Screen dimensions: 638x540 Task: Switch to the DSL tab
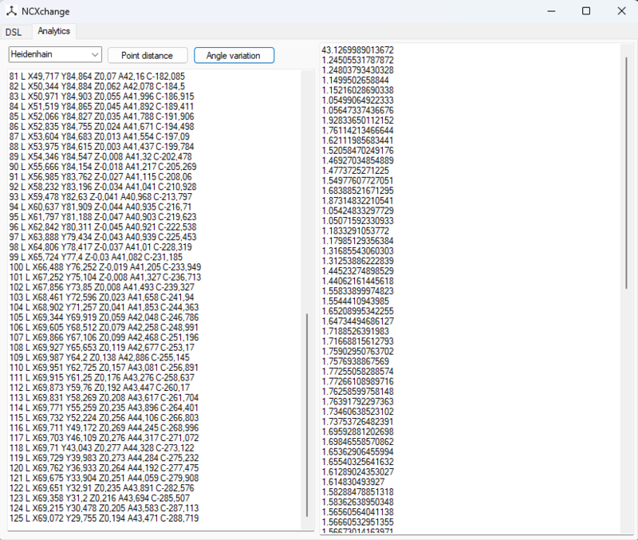pos(14,32)
